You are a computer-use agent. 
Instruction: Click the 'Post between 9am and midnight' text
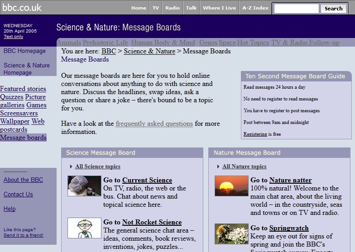(276, 122)
